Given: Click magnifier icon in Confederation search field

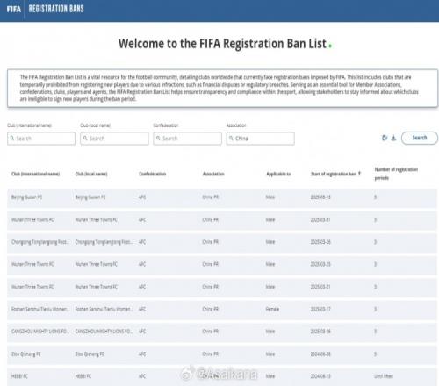Looking at the screenshot, I should point(158,139).
